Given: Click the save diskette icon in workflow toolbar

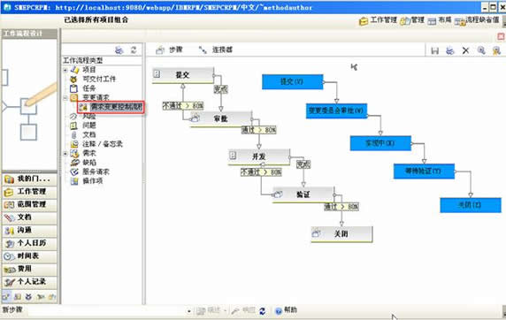Looking at the screenshot, I should coord(434,50).
